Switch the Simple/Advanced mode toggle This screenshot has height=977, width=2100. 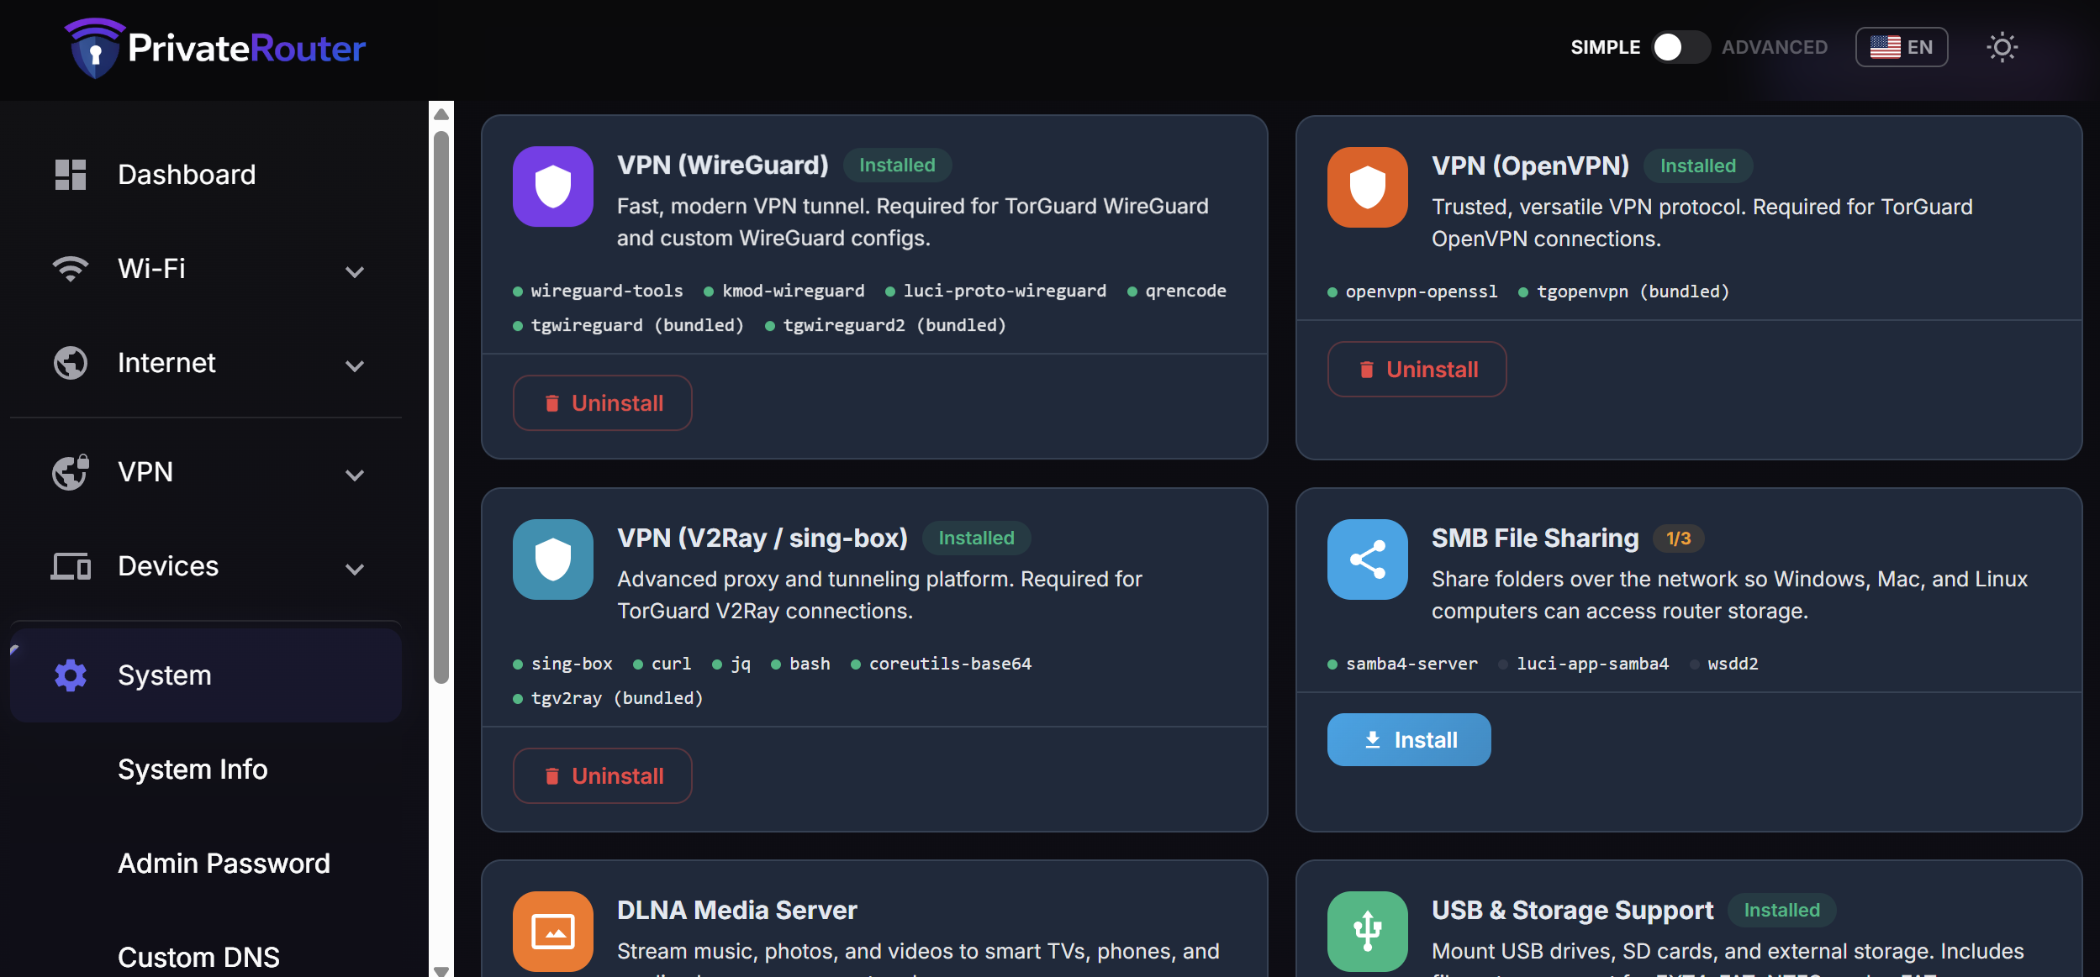[x=1681, y=47]
